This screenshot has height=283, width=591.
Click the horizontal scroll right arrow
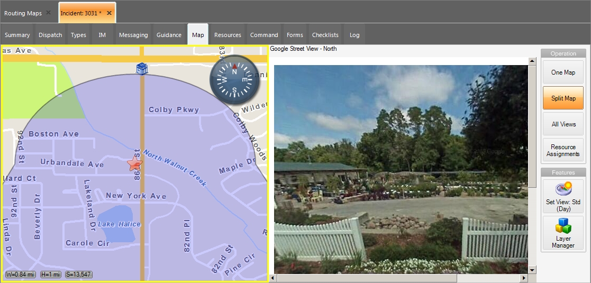coord(524,278)
